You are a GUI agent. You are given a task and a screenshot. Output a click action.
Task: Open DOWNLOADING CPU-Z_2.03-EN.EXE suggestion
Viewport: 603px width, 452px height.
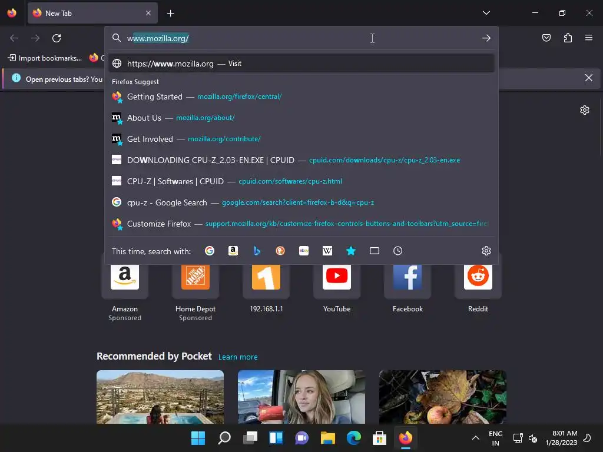point(301,160)
